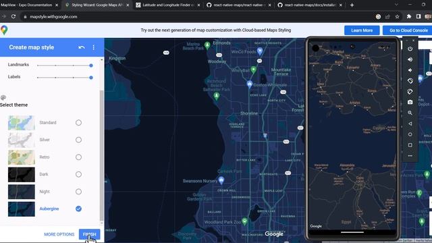Image resolution: width=432 pixels, height=243 pixels.
Task: Open a new browser tab with plus icon
Action: tap(352, 5)
